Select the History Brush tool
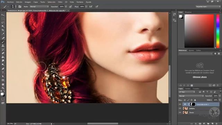Image resolution: width=222 pixels, height=125 pixels. (3, 49)
